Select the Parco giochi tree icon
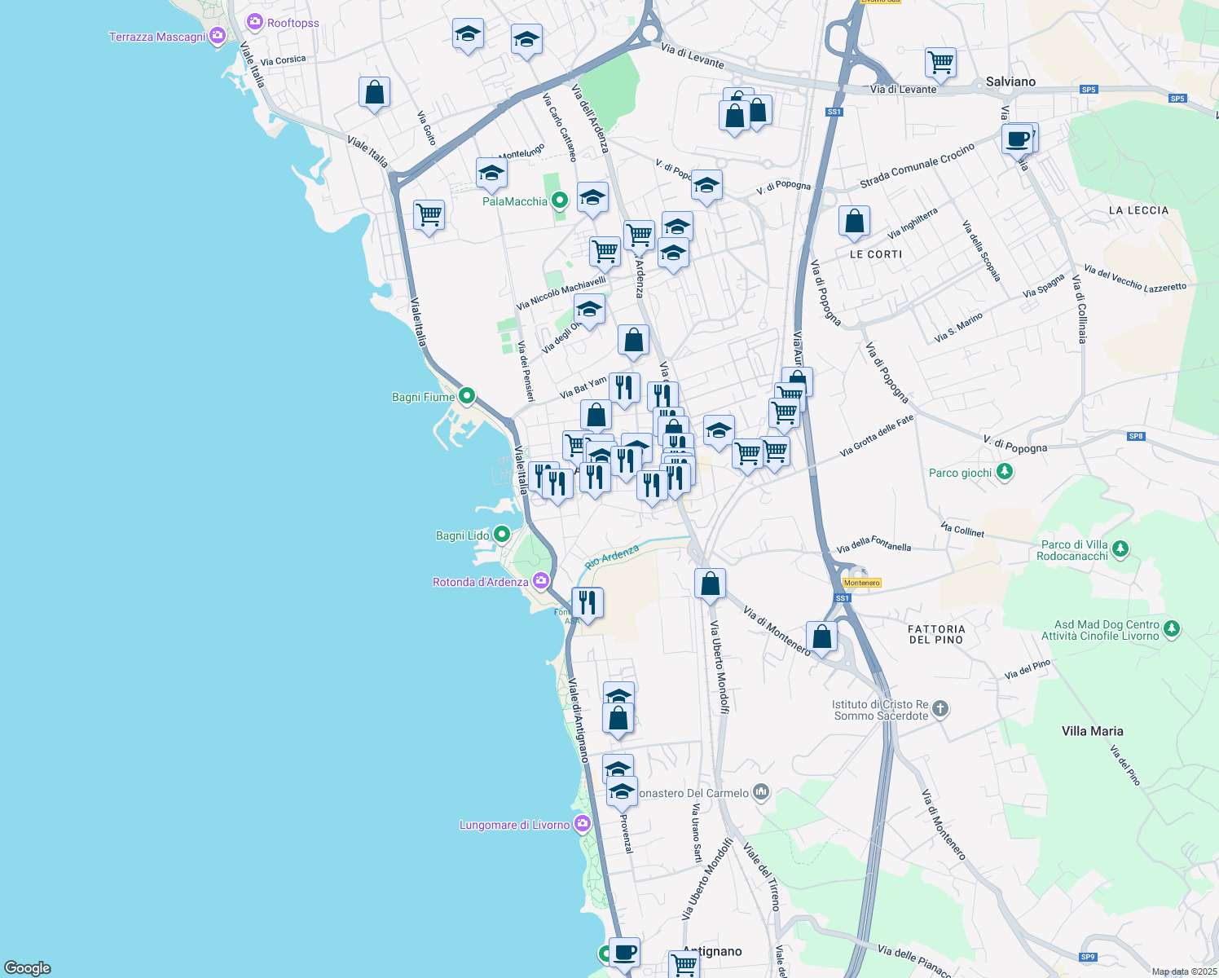The width and height of the screenshot is (1219, 978). click(x=1005, y=472)
